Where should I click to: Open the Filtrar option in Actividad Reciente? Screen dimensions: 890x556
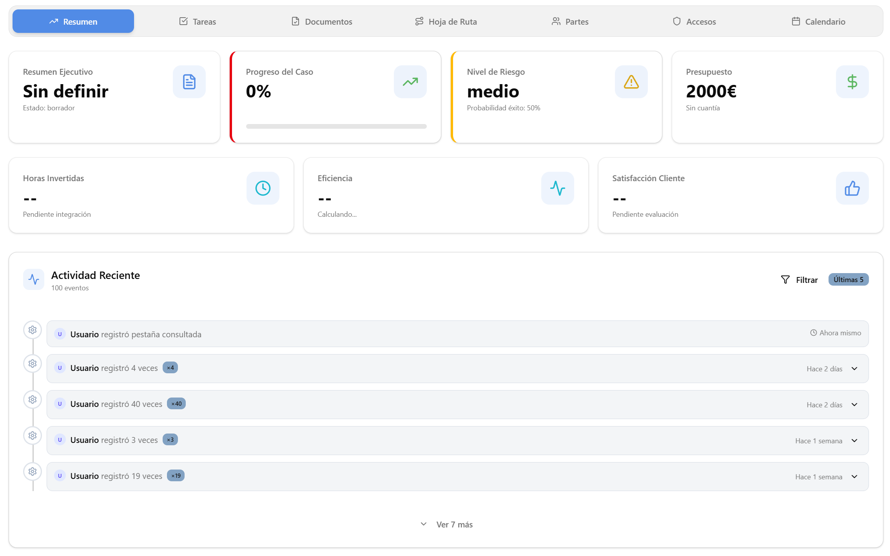pos(799,279)
